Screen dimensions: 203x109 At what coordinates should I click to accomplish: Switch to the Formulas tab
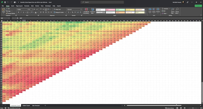pos(27,6)
